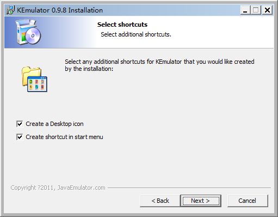Click the JavaEmulator.com copyright text
The width and height of the screenshot is (278, 217).
(58, 188)
